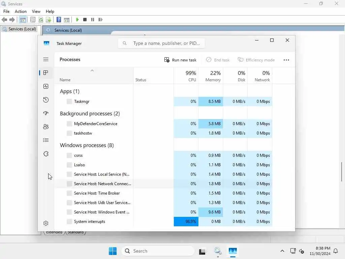Click Show/Hide Action Pane icon in Services
The image size is (345, 259).
[67, 20]
